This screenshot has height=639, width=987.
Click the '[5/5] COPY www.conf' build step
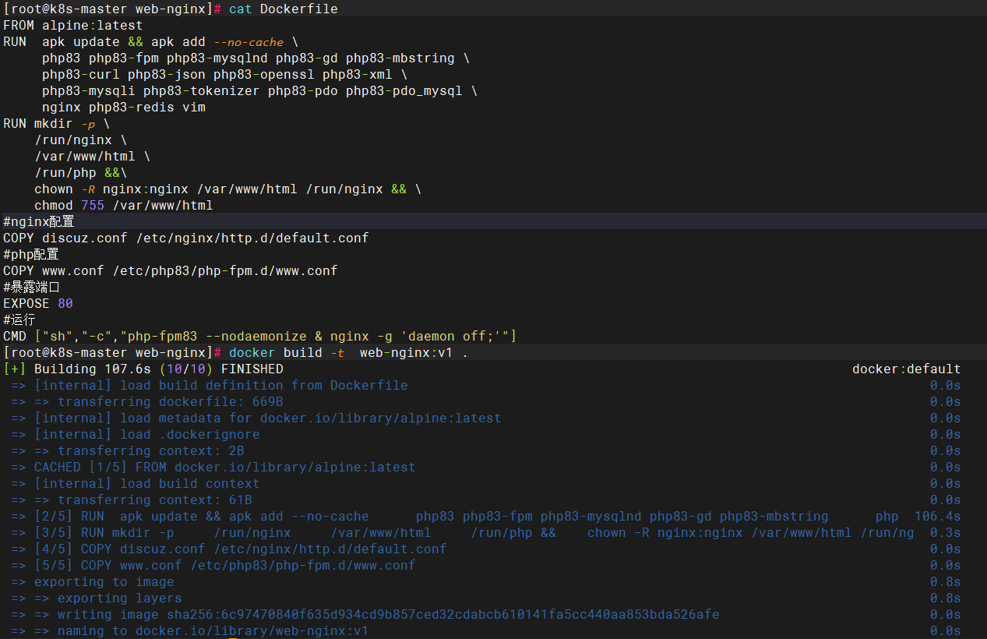(225, 565)
